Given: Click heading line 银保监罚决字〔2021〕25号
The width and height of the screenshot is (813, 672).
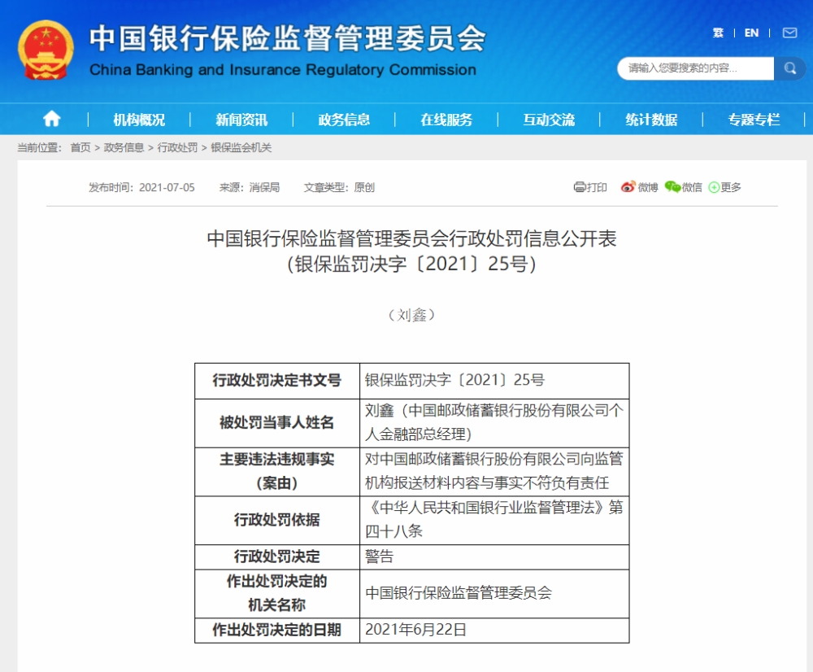Looking at the screenshot, I should [x=411, y=264].
